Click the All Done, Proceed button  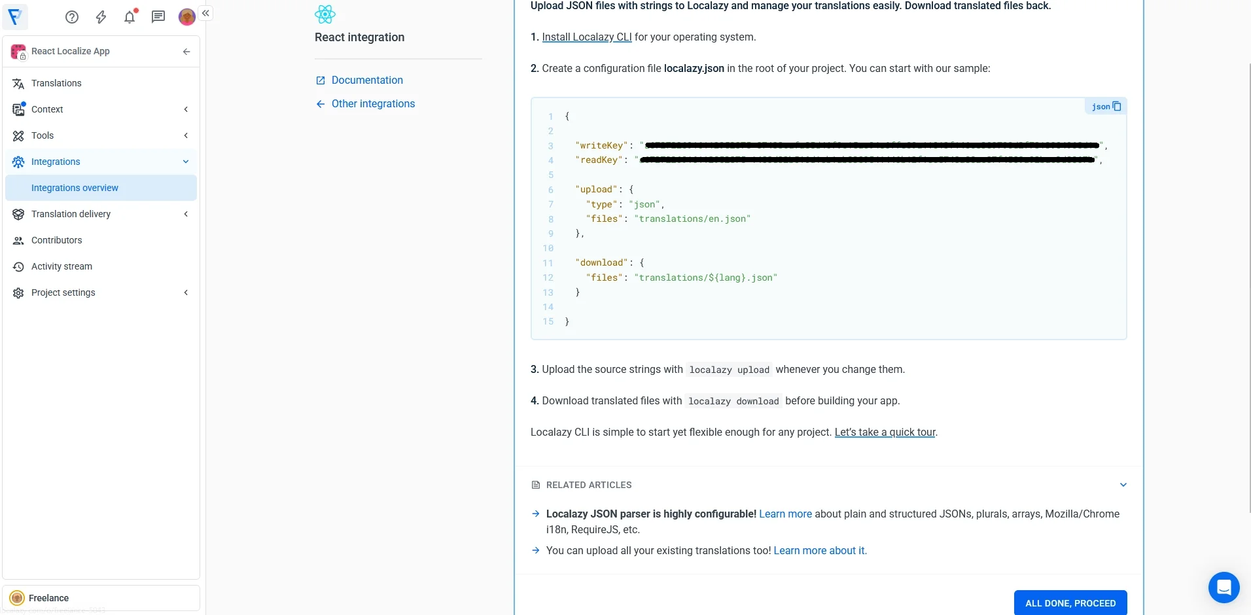(x=1070, y=603)
